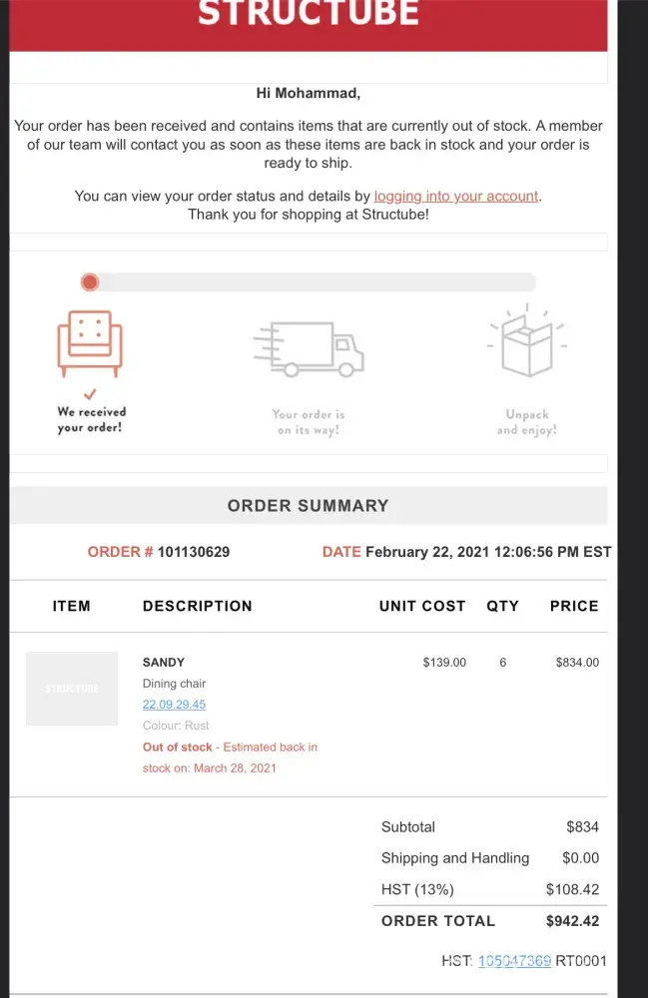Click the HST number 105047369 link

pos(514,961)
